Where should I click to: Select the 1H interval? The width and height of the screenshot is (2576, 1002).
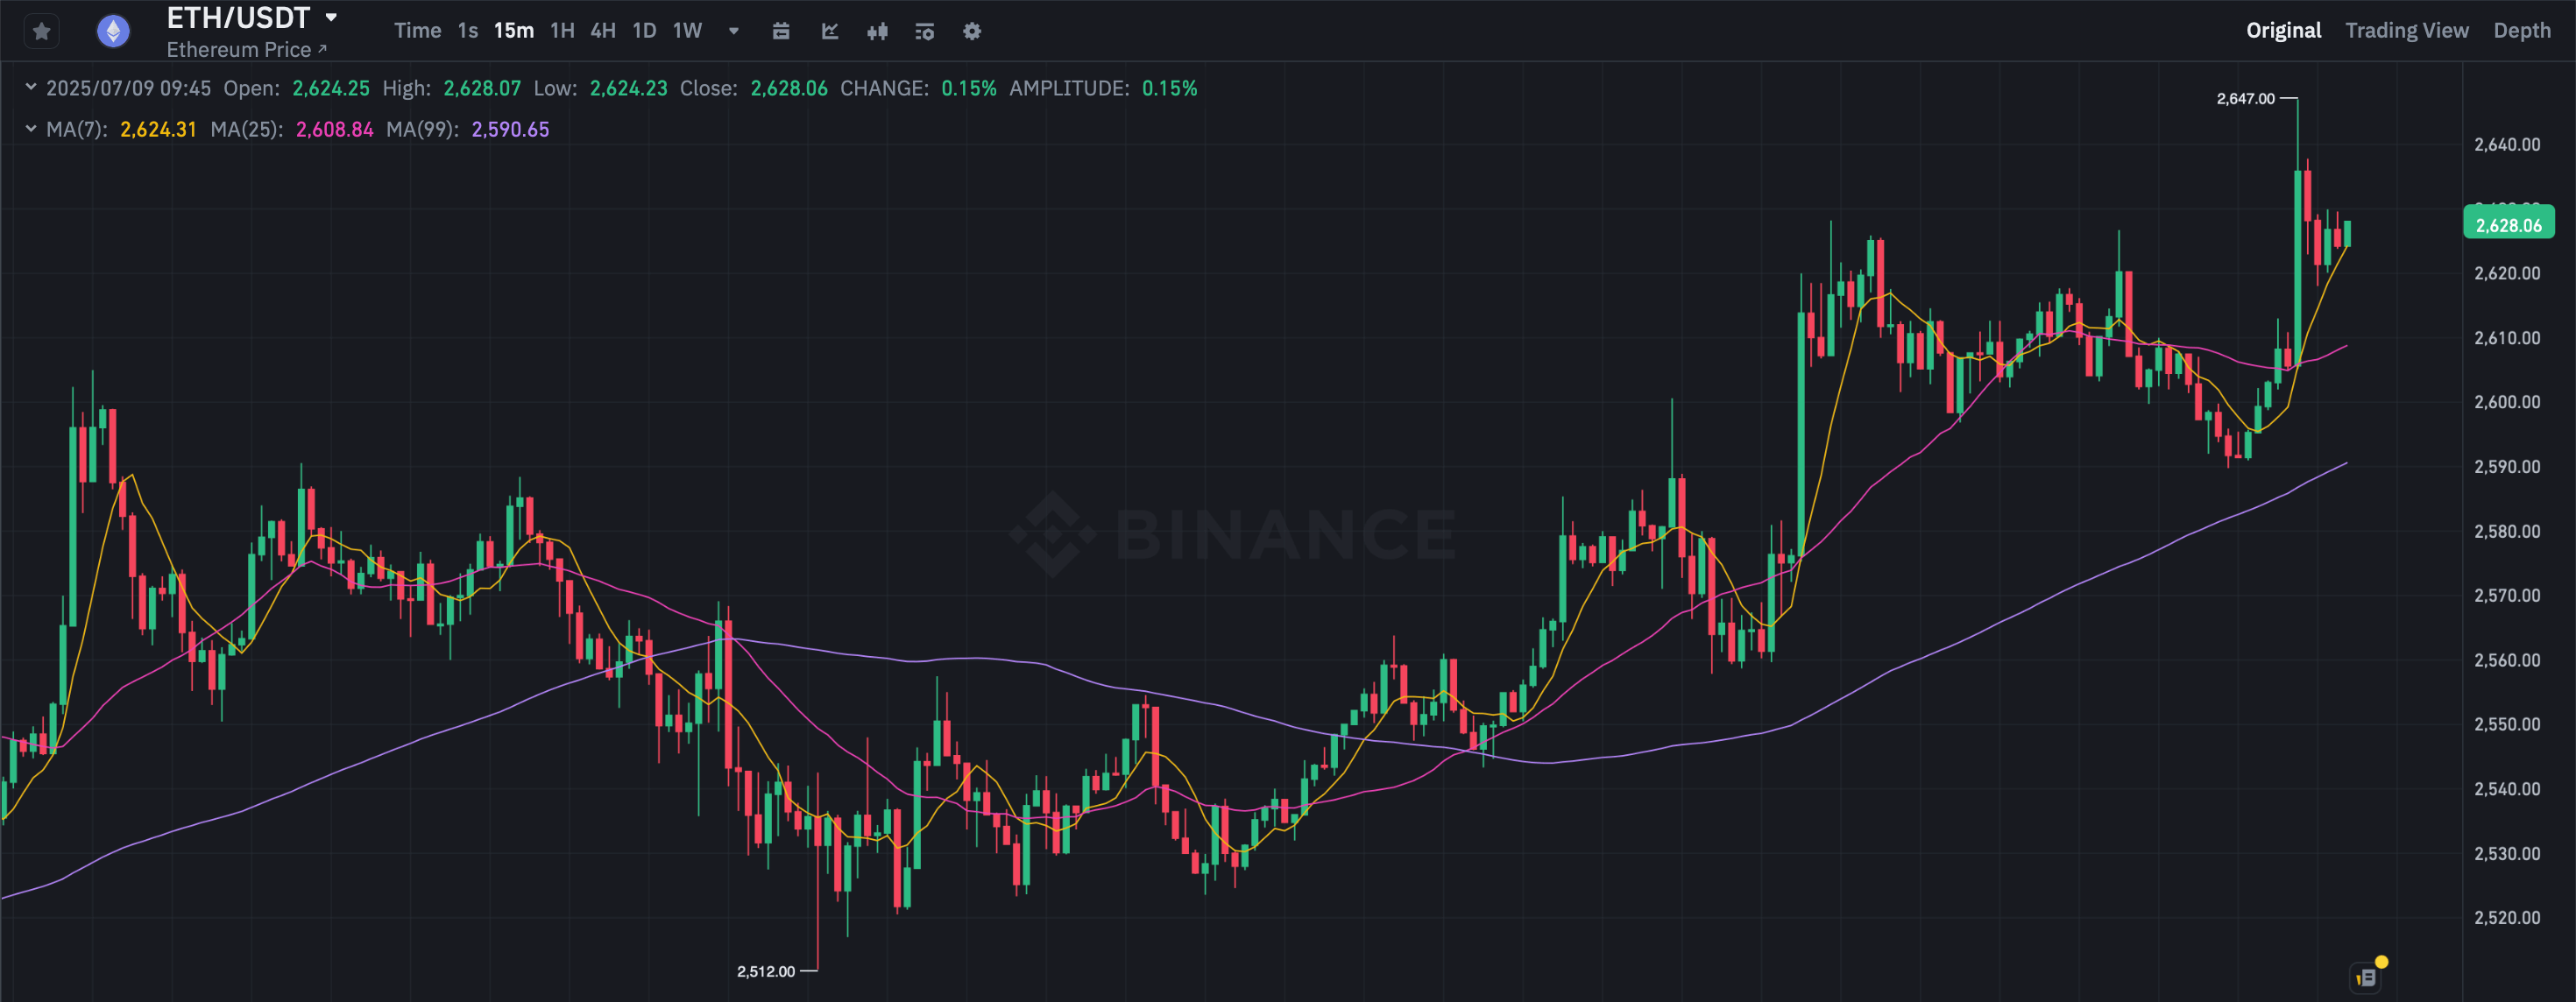562,31
